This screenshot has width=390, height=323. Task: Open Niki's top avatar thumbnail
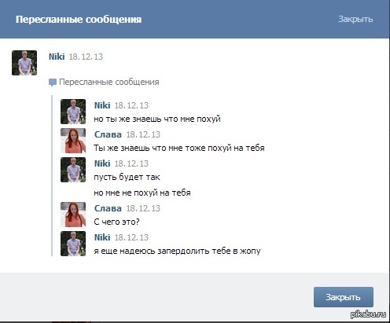24,63
